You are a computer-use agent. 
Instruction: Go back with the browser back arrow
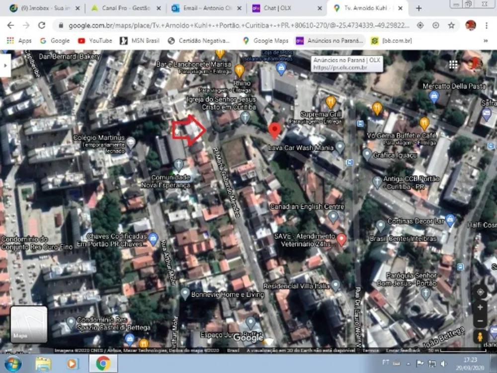10,25
